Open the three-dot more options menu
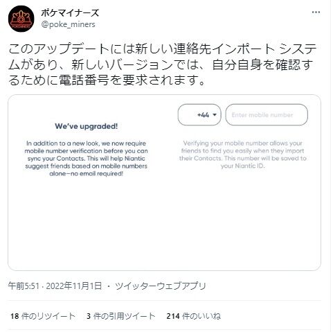 316,12
